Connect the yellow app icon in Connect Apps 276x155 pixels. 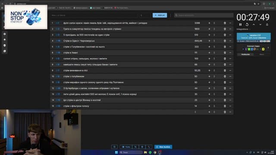[x=263, y=49]
